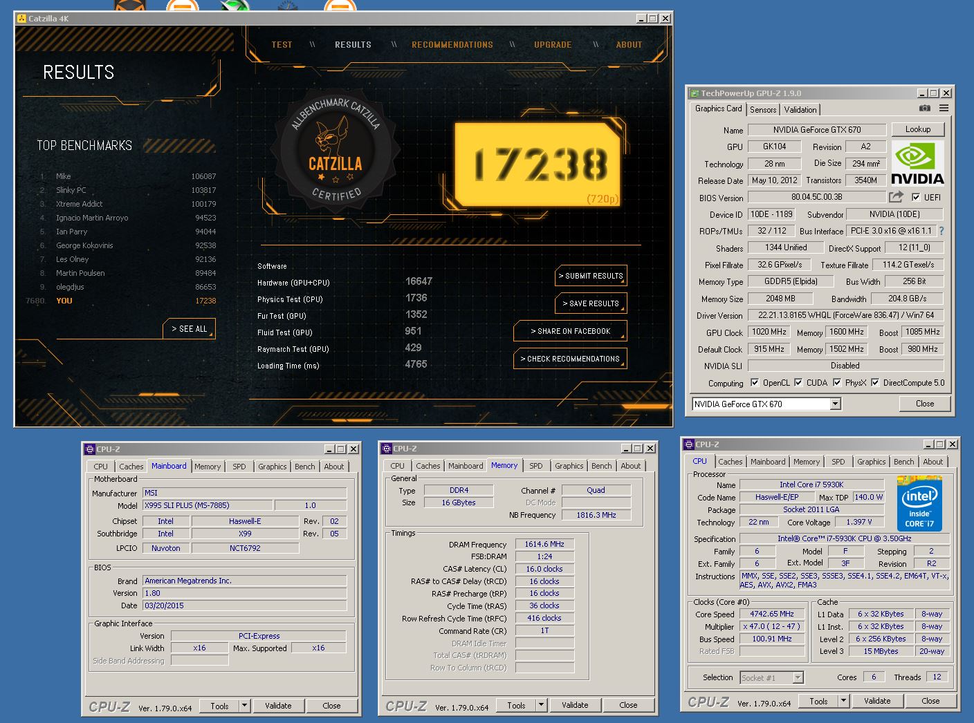Image resolution: width=974 pixels, height=723 pixels.
Task: Open RECOMMENDATIONS tab in Catzilla
Action: point(452,44)
